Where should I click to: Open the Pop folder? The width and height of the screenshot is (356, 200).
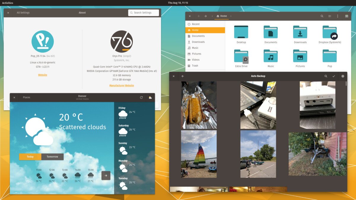click(330, 56)
